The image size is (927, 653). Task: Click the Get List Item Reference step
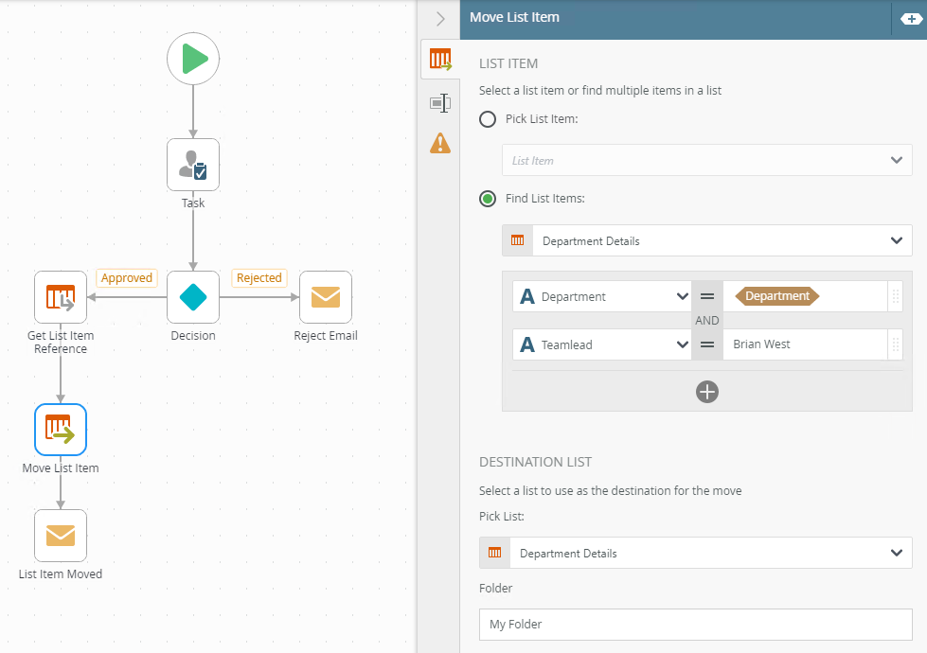(x=61, y=297)
